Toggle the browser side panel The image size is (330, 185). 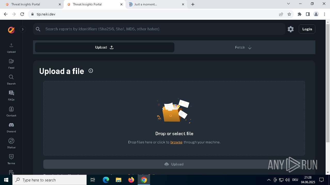(x=308, y=14)
